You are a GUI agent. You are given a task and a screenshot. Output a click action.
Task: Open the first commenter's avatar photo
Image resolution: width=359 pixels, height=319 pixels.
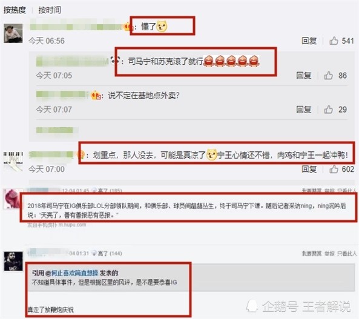point(13,33)
